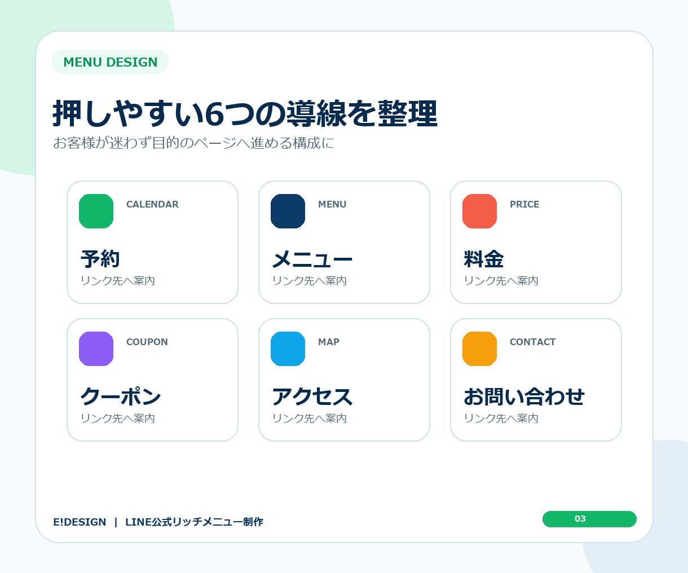Viewport: 688px width, 573px height.
Task: Select the アクセス card title
Action: 312,396
